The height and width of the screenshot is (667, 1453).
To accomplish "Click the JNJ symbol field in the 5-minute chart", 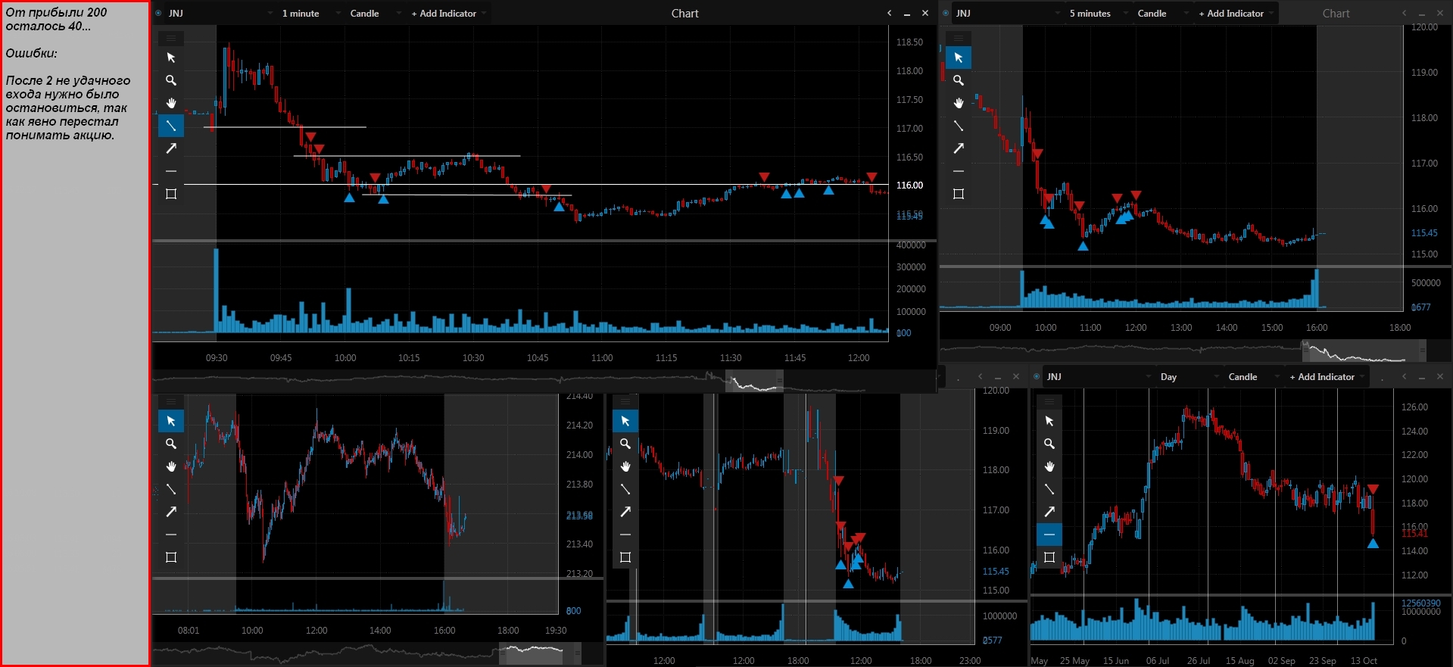I will click(x=1008, y=14).
